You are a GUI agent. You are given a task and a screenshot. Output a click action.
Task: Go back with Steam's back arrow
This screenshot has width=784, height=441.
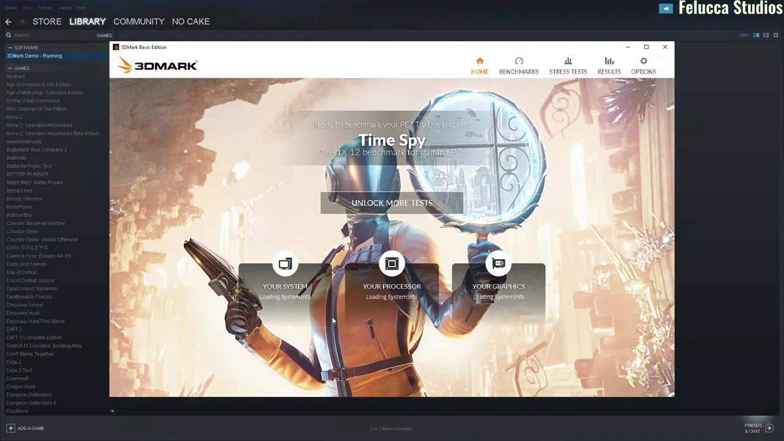tap(9, 21)
